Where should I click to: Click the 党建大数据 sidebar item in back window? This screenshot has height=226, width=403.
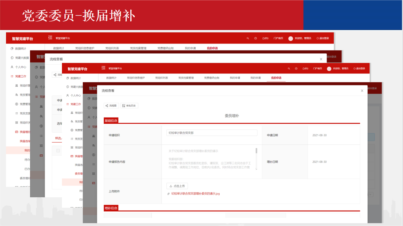pyautogui.click(x=22, y=58)
